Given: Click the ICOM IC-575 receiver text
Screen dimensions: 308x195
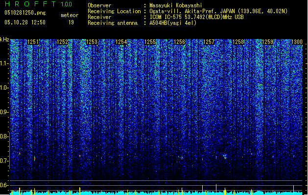Looking at the screenshot, I should coord(196,17).
